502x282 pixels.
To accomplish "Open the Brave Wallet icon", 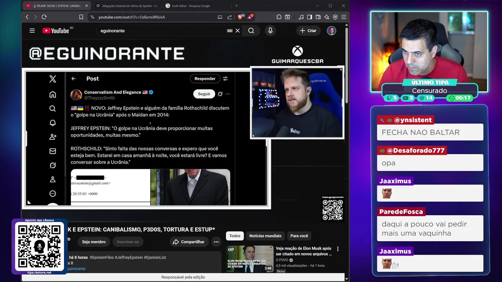I will (318, 17).
